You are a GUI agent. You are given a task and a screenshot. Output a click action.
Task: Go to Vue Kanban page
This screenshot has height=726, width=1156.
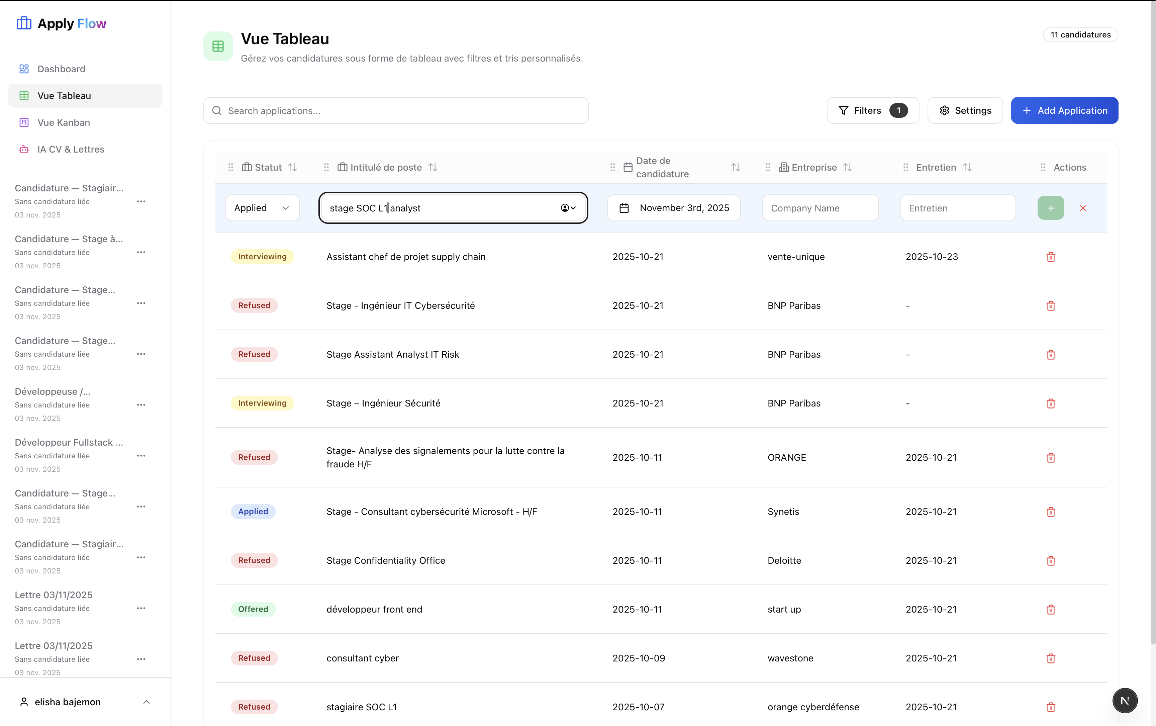[x=64, y=122]
